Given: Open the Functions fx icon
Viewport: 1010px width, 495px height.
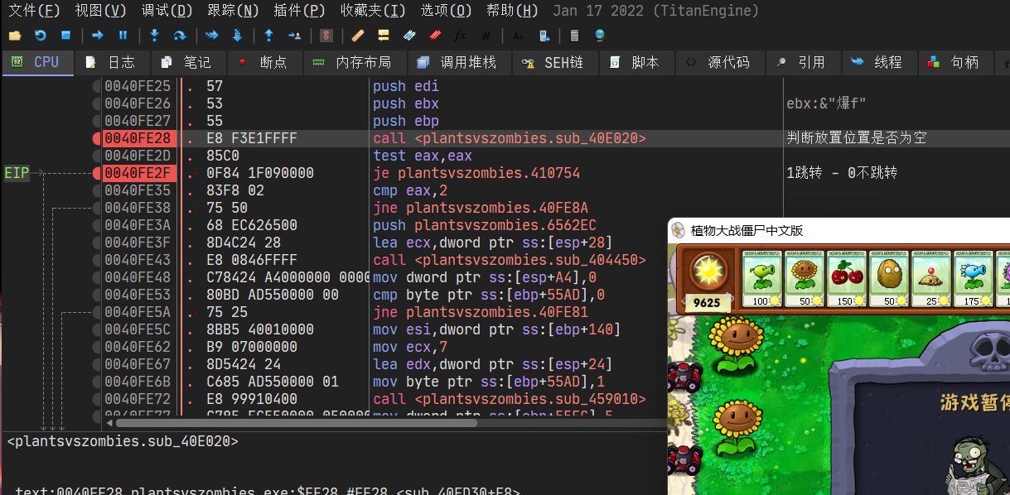Looking at the screenshot, I should click(461, 36).
